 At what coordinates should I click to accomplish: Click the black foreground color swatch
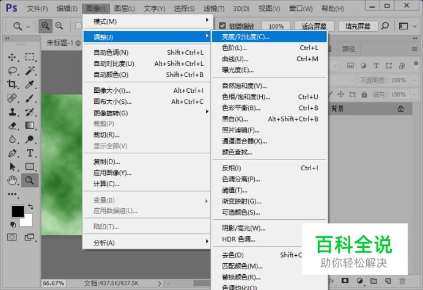(17, 211)
